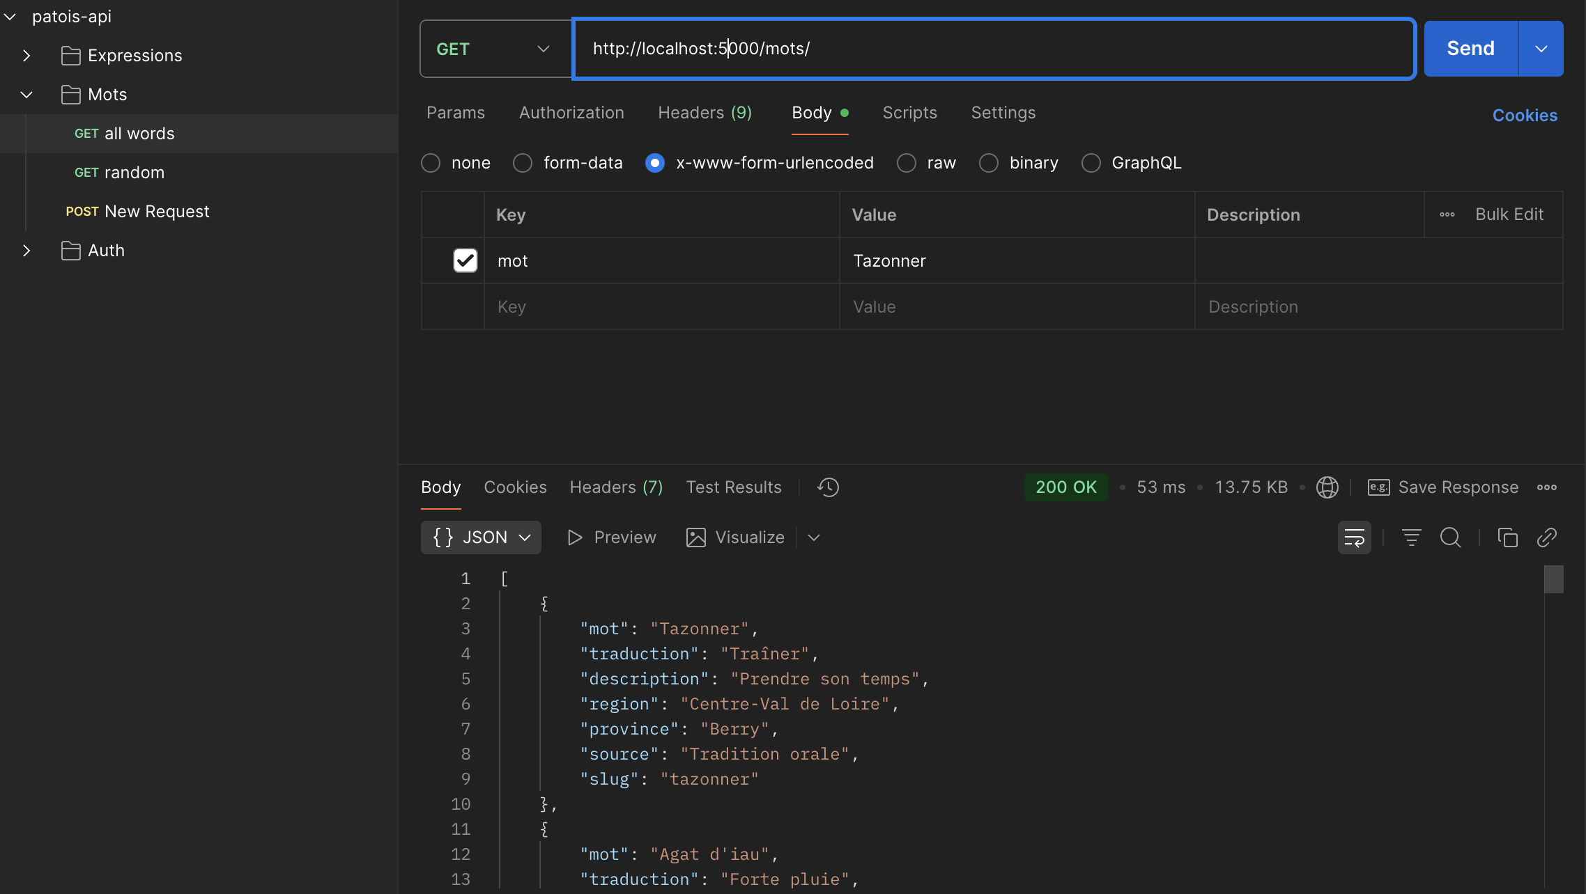Screen dimensions: 1586x894
Task: Switch to the Headers (9) tab
Action: [705, 113]
